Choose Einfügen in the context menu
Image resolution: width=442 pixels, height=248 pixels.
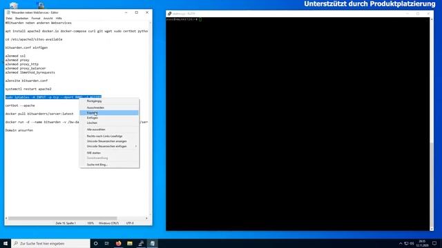point(109,118)
